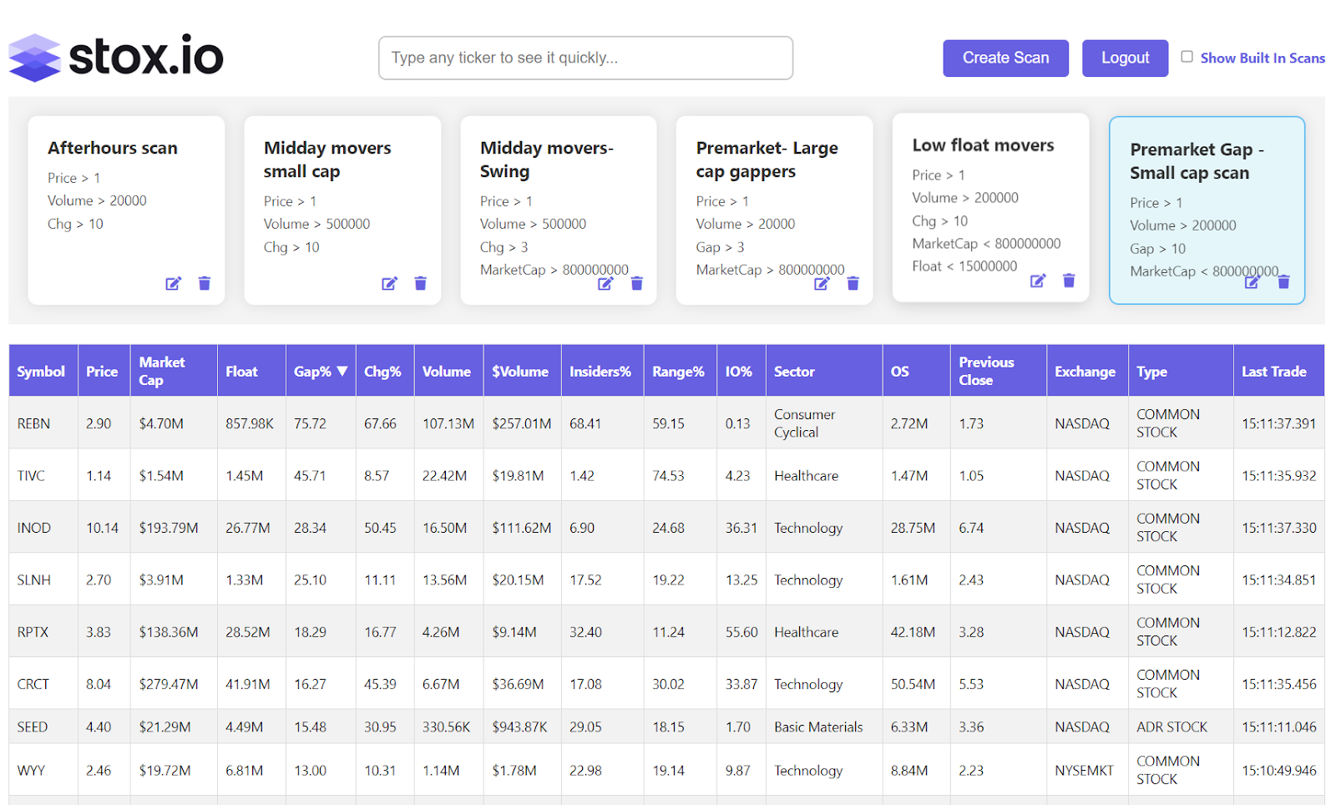Open the Midday movers small cap card
Screen dimensions: 1336x805
point(342,210)
